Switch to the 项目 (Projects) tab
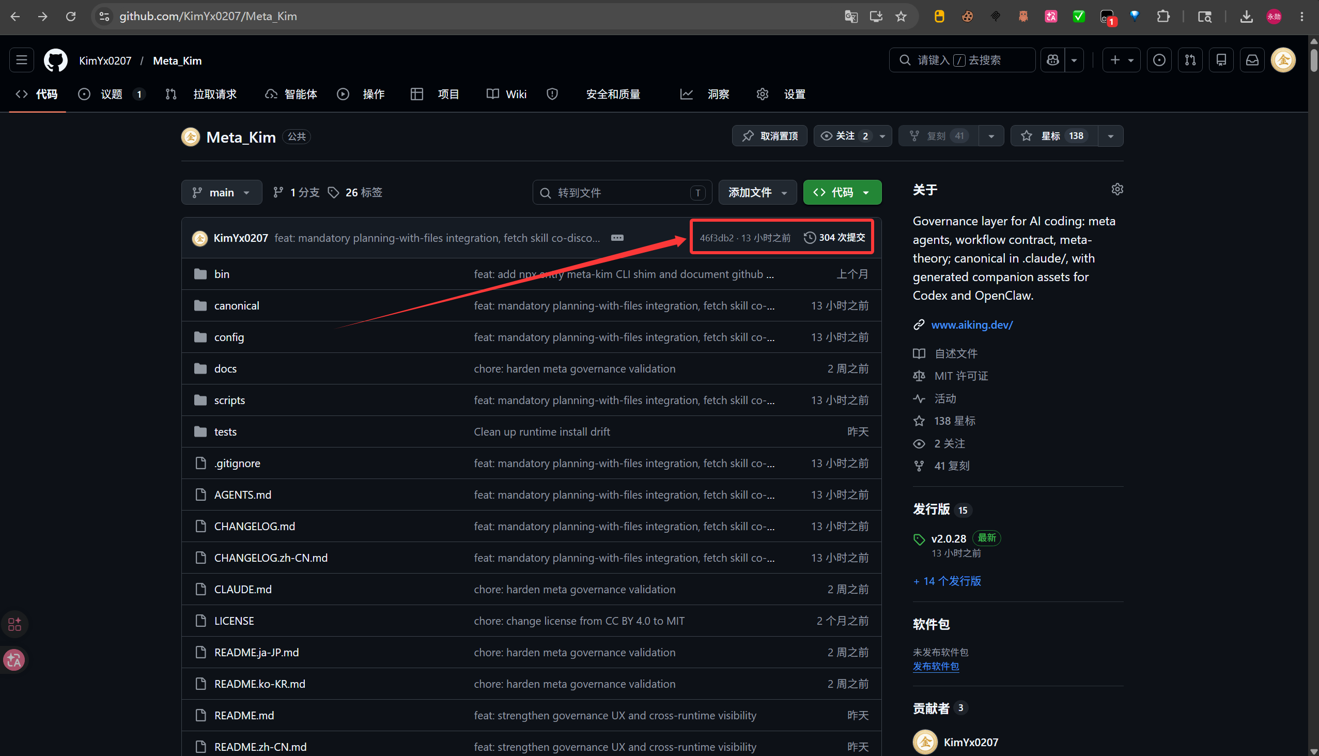The height and width of the screenshot is (756, 1319). point(435,94)
